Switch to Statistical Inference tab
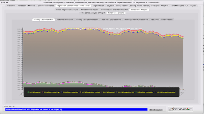204x114 pixels. click(x=46, y=6)
